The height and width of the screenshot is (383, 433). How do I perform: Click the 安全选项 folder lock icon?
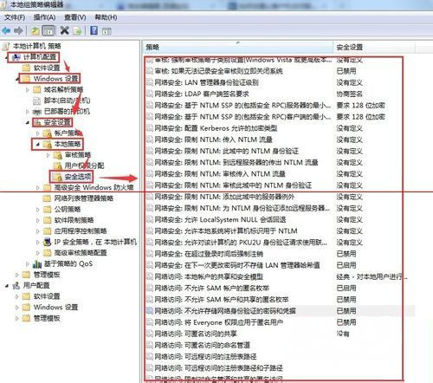57,177
